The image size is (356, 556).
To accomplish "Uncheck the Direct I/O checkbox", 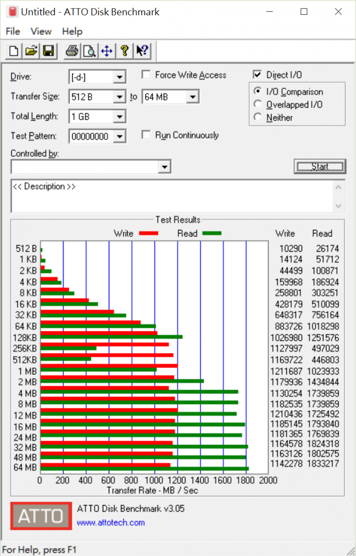I will (x=257, y=75).
